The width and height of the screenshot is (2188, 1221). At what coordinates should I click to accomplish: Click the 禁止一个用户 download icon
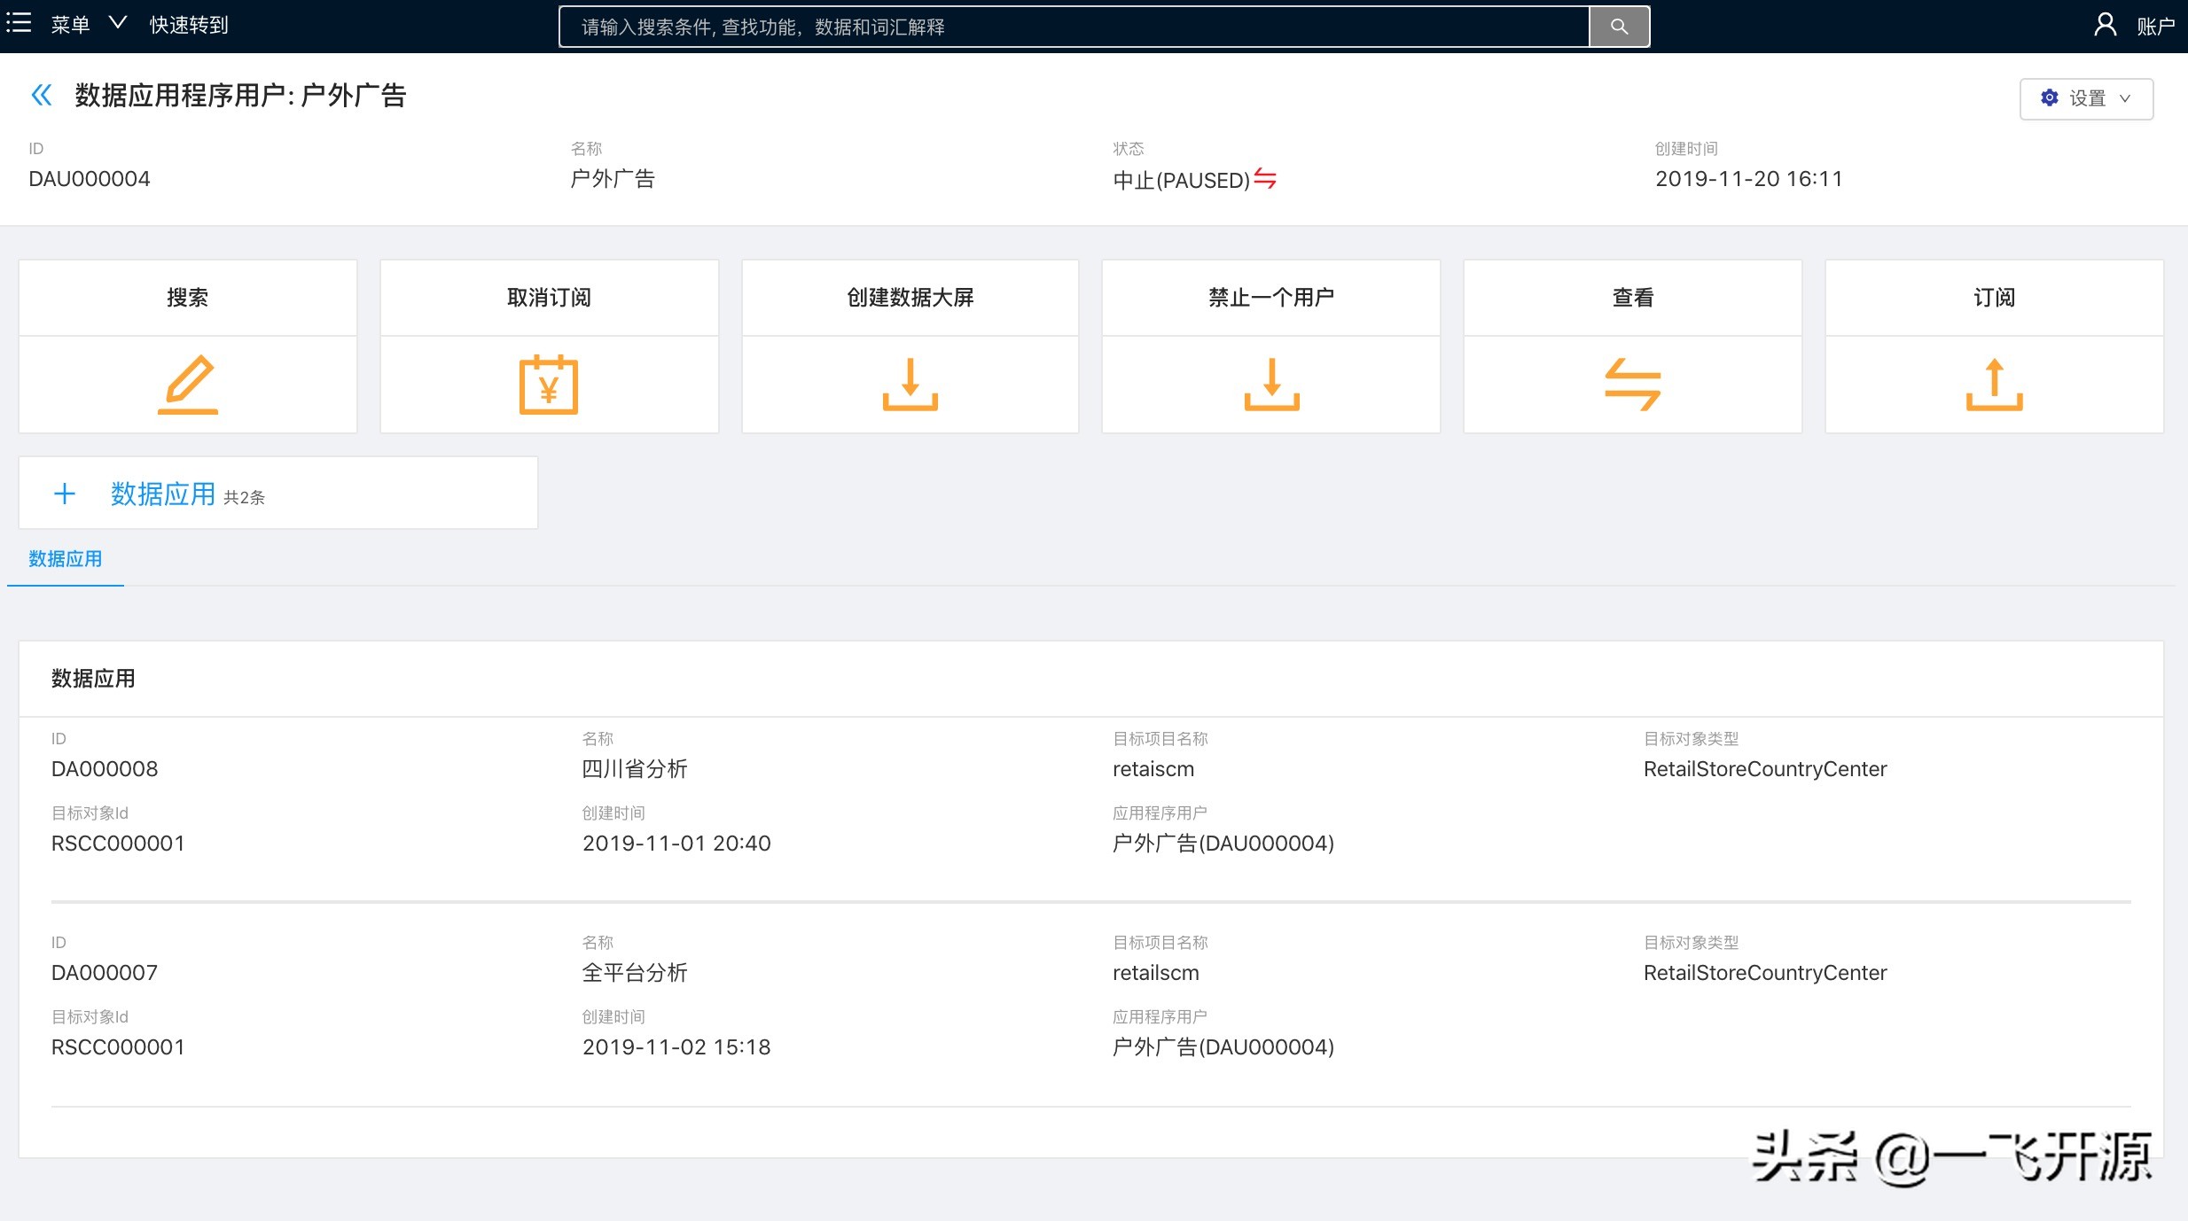1271,384
